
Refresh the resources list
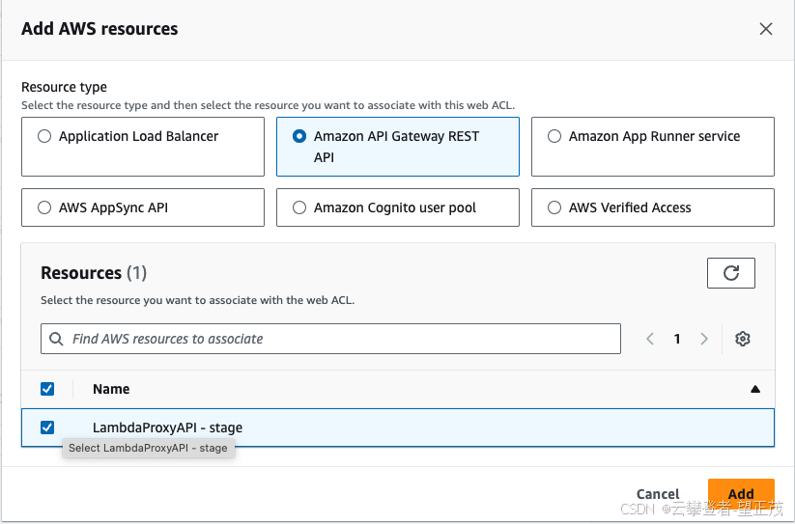click(731, 273)
